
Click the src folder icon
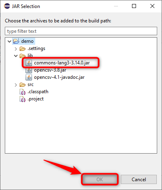[x=22, y=84]
